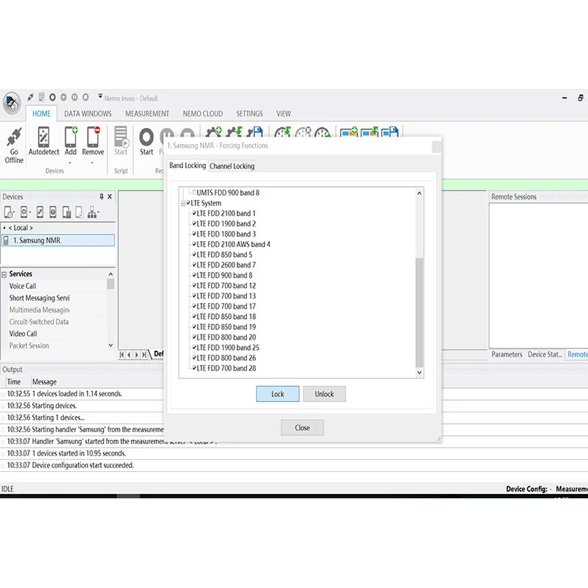Click the greyed phone record icon in Devices toolbar

(79, 212)
